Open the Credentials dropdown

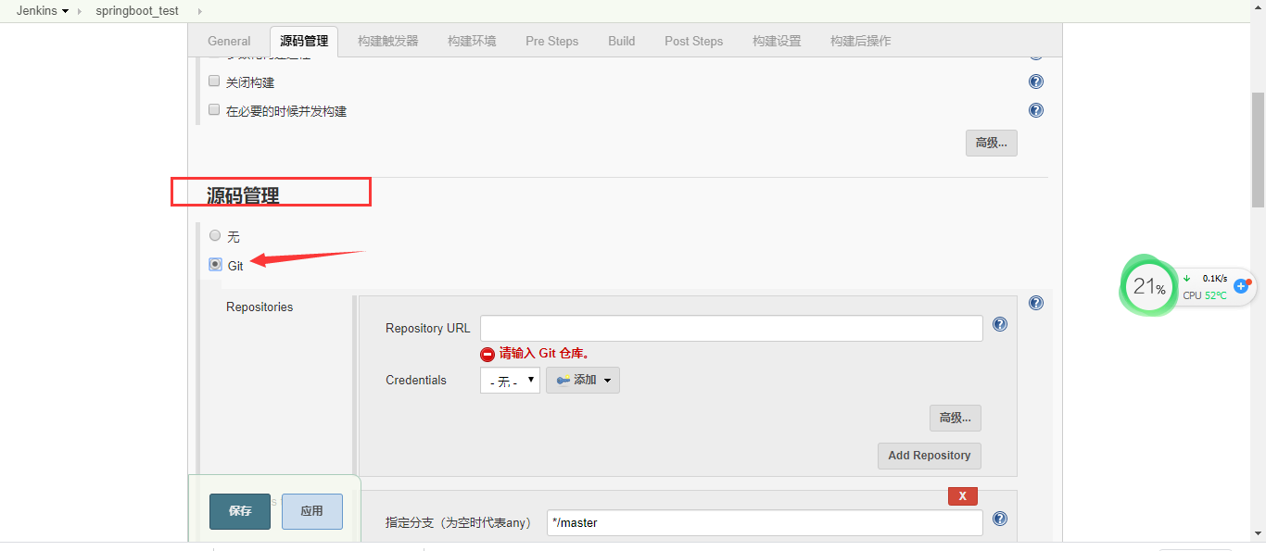pos(510,380)
